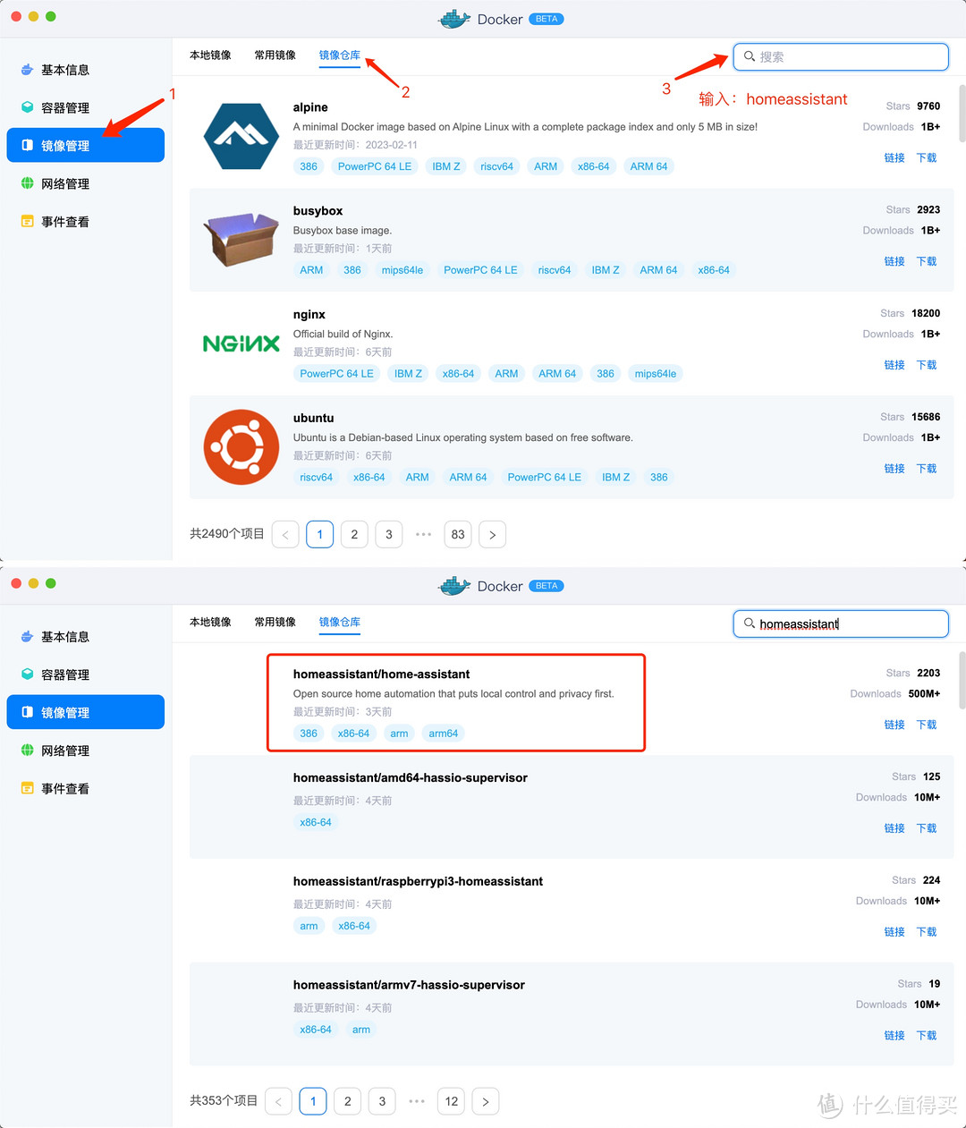This screenshot has height=1128, width=966.
Task: Switch to the 常用镜像 tab
Action: point(275,55)
